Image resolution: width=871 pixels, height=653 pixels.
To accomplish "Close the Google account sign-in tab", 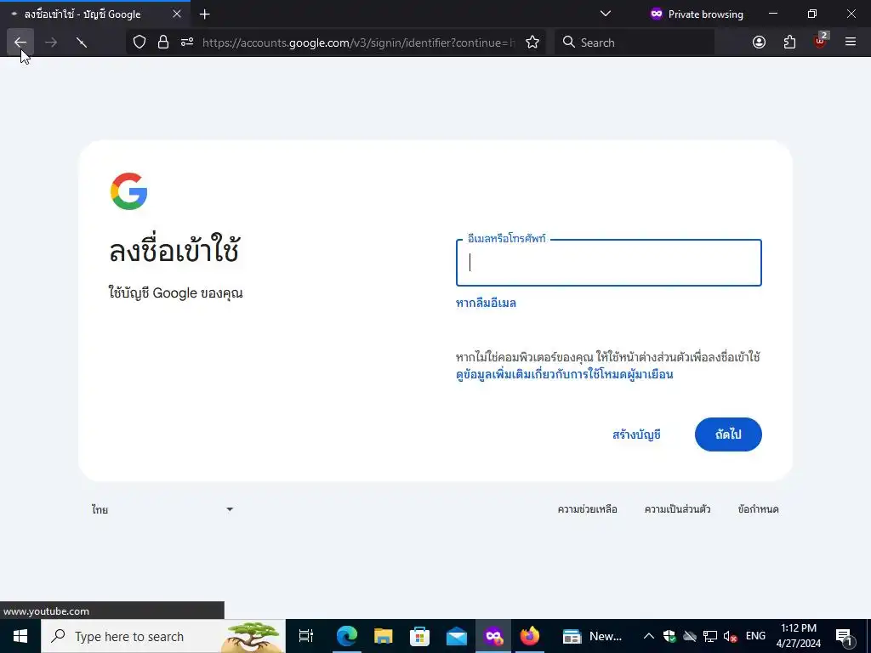I will point(177,14).
